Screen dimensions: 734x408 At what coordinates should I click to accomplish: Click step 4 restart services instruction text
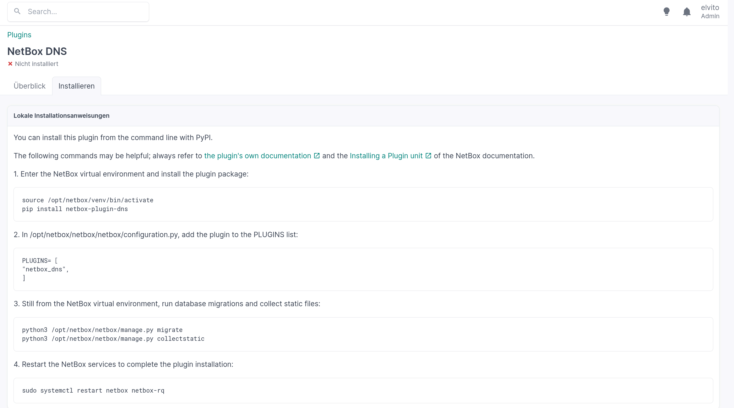click(123, 364)
